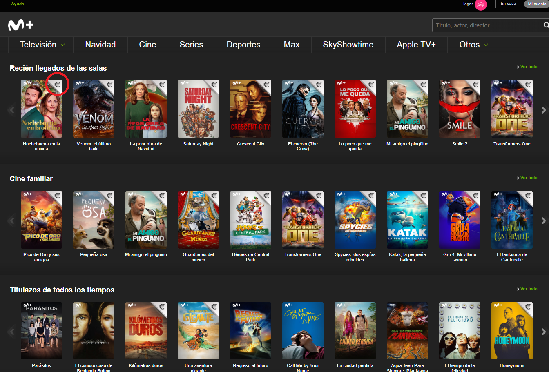Open the SkyShowtime tab

(x=348, y=45)
